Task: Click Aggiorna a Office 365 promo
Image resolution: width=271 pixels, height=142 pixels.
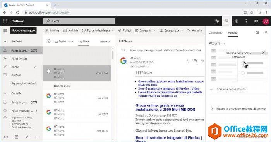Action: tap(22, 122)
